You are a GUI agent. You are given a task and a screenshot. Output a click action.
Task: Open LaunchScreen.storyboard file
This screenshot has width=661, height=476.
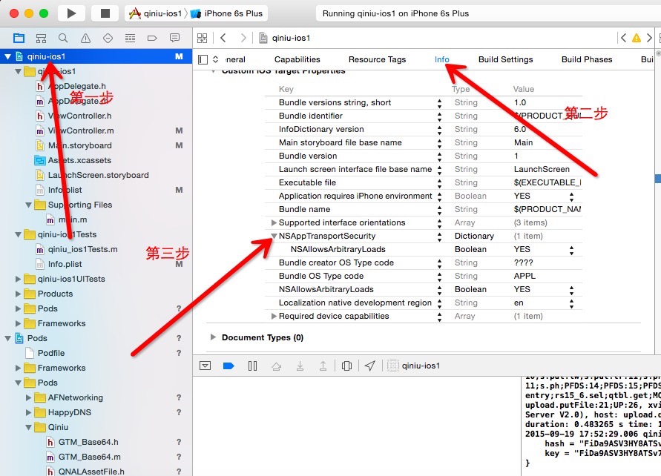[92, 175]
